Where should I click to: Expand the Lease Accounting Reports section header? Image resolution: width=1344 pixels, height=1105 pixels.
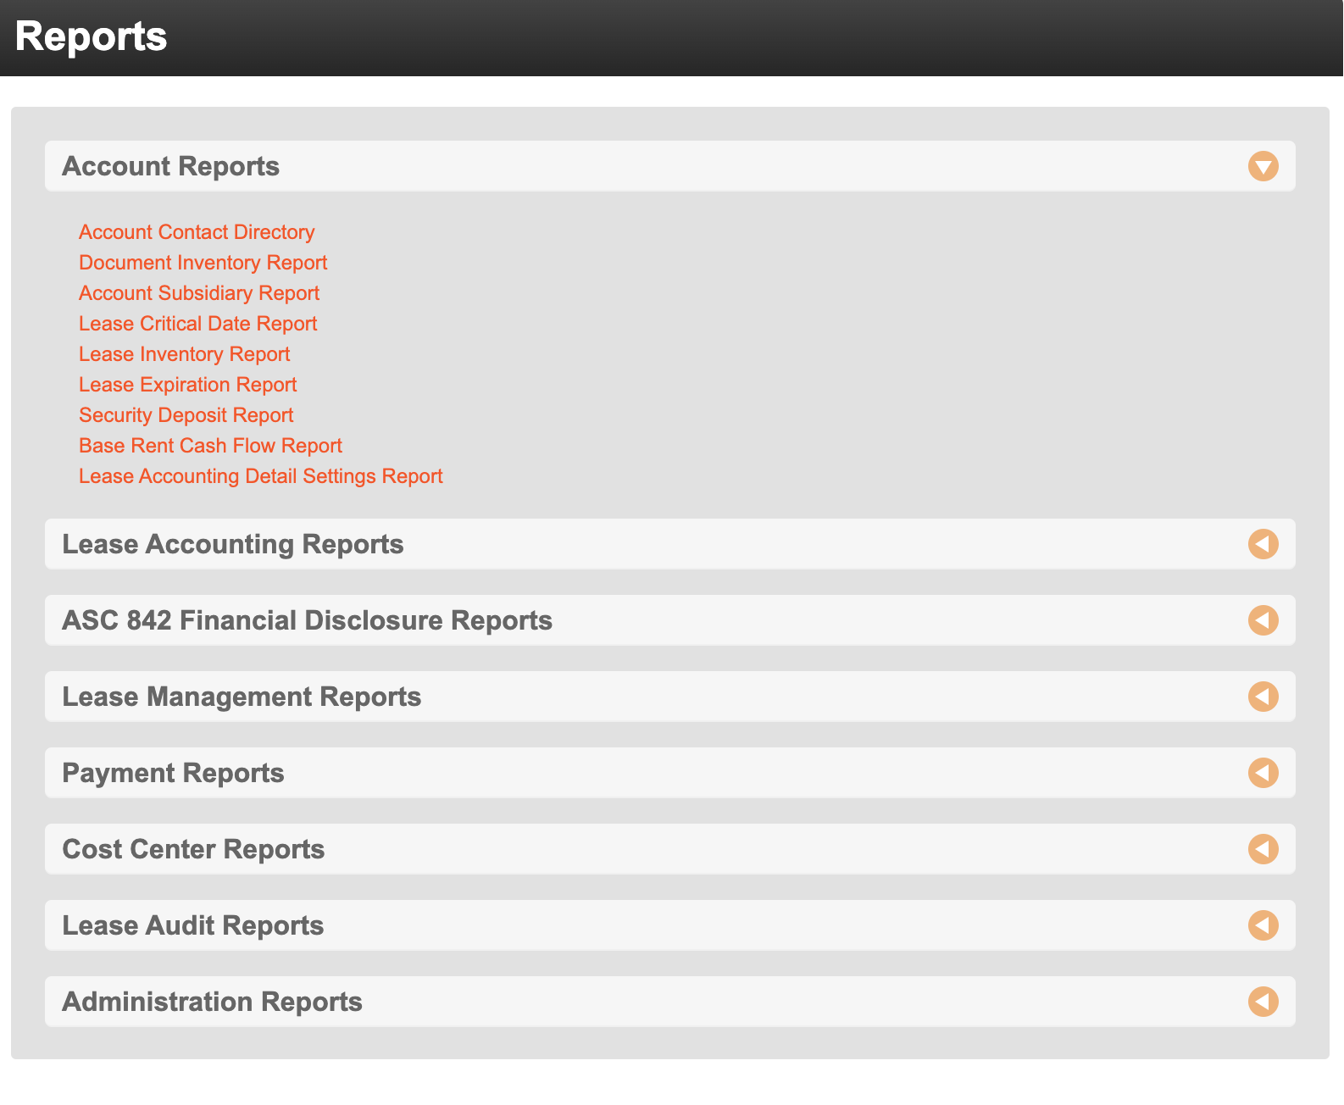click(x=669, y=544)
